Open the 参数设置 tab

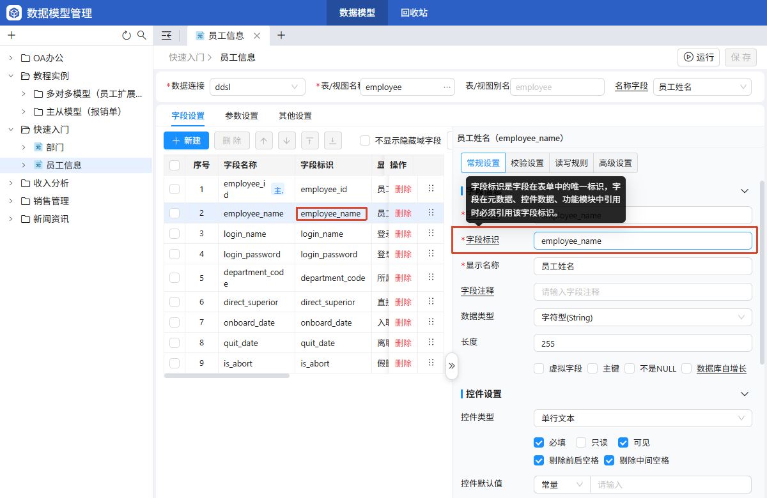(x=242, y=116)
